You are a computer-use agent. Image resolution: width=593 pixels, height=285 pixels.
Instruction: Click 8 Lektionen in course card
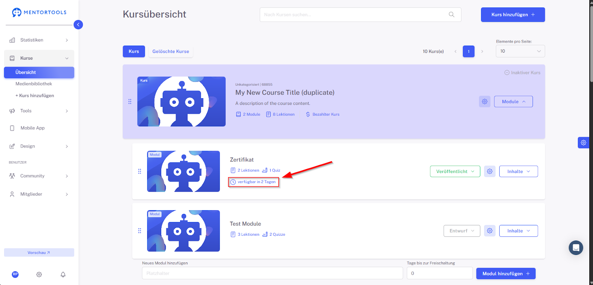click(x=280, y=115)
